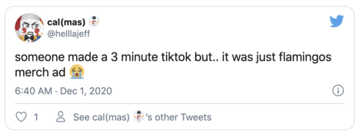360x136 pixels.
Task: Click the display name cal(mas)
Action: click(66, 22)
